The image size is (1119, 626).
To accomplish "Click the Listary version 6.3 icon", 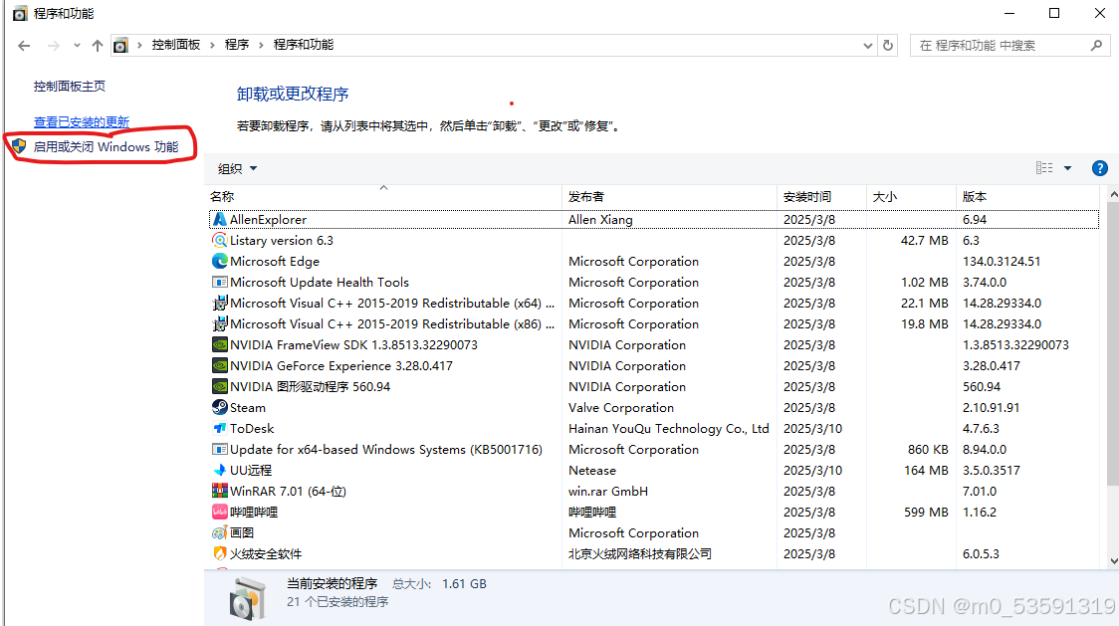I will pos(220,241).
